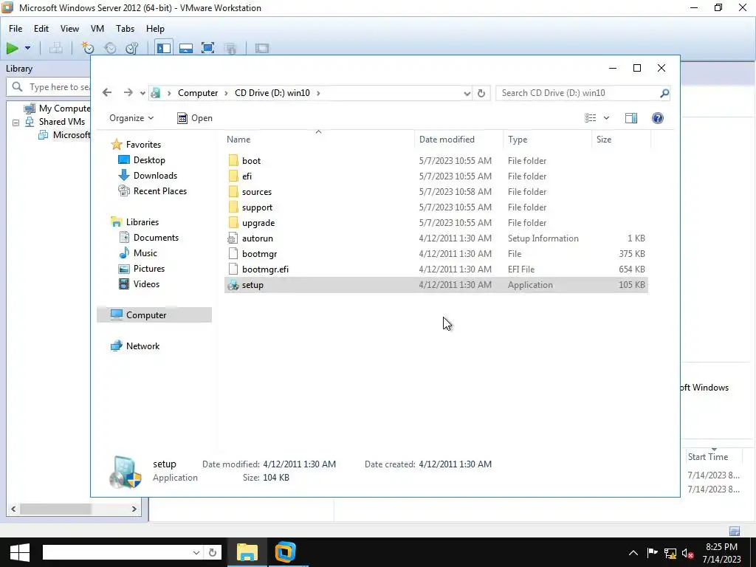Click Search CD Drive input box
The height and width of the screenshot is (567, 756).
point(578,93)
